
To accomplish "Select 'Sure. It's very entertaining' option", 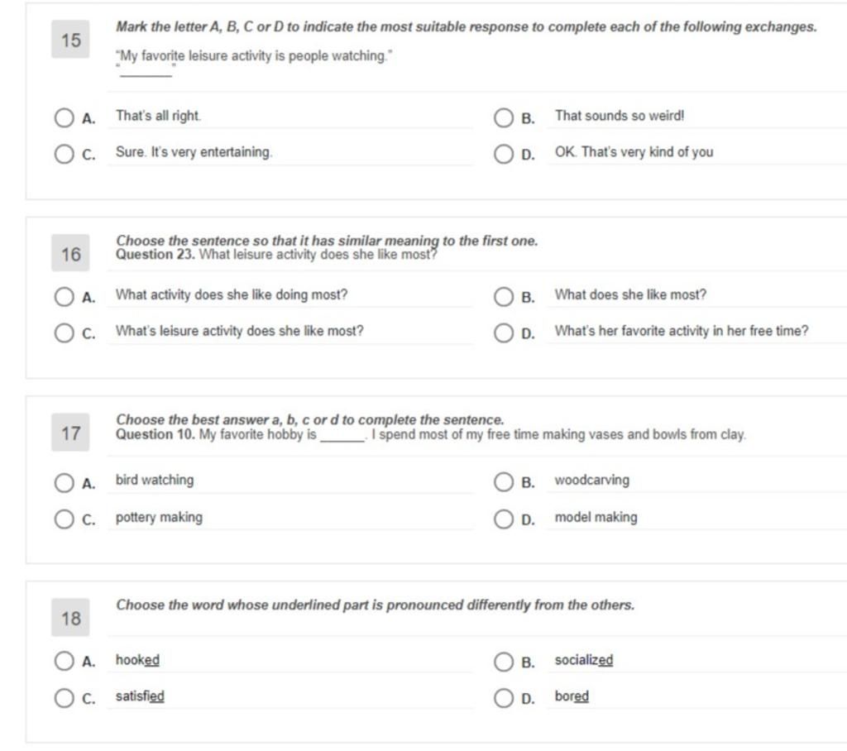I will click(x=64, y=154).
